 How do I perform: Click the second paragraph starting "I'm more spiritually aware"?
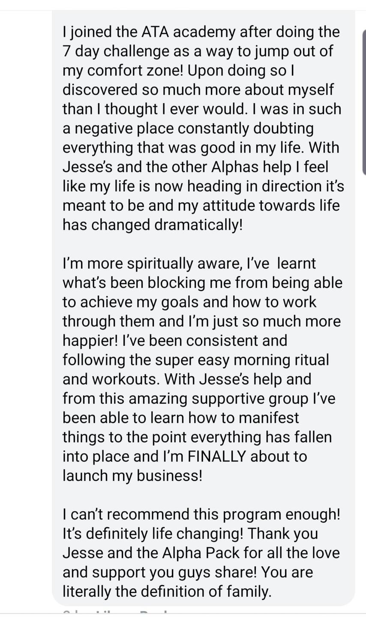point(202,369)
